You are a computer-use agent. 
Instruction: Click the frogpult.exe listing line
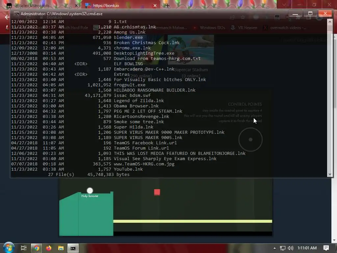(x=129, y=85)
